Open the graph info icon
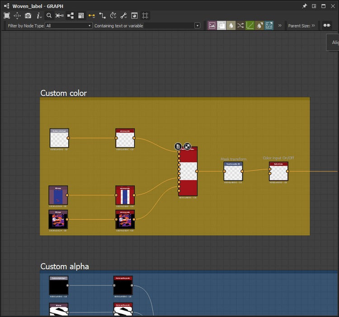 [39, 15]
